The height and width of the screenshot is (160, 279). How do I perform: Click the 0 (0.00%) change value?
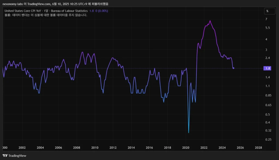[101, 11]
